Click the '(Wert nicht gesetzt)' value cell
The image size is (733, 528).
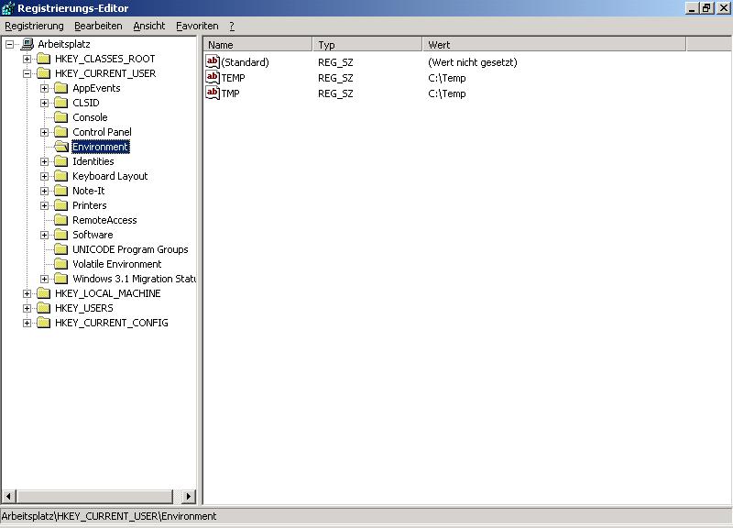point(473,62)
